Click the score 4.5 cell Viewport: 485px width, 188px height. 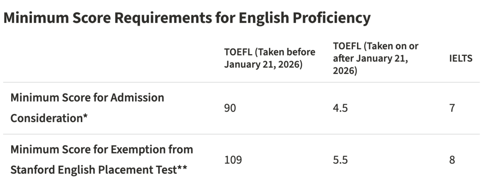coord(340,108)
